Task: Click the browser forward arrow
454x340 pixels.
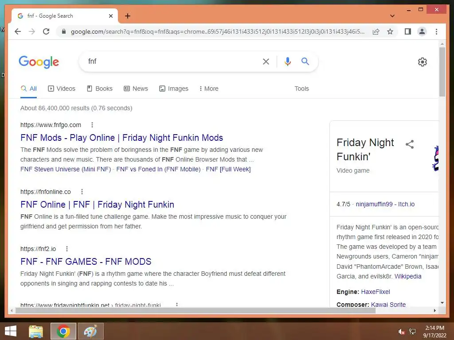Action: coord(32,31)
